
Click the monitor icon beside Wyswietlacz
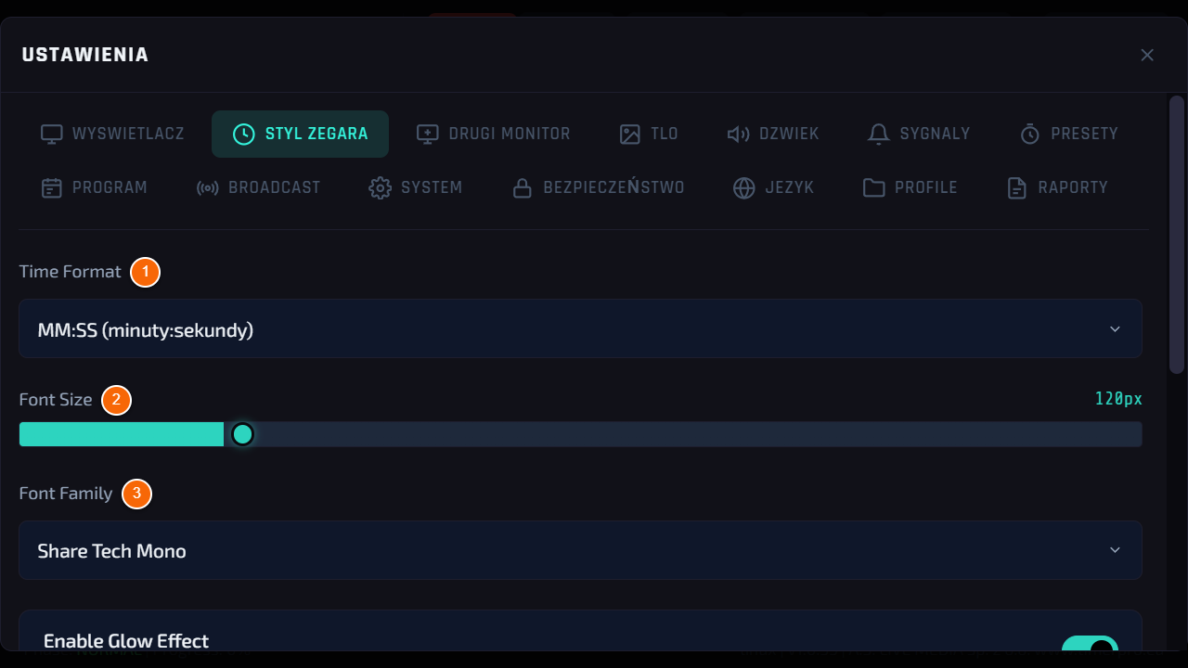(x=52, y=134)
